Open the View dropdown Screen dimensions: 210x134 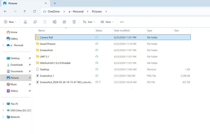107,22
